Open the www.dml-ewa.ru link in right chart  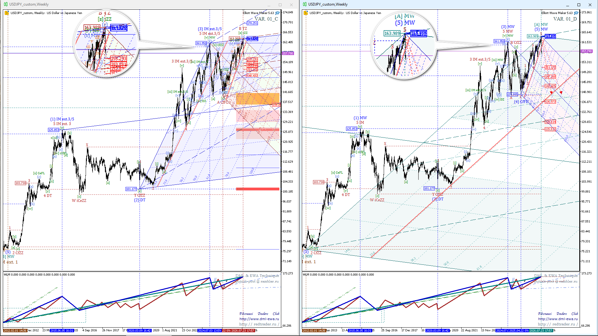click(558, 319)
